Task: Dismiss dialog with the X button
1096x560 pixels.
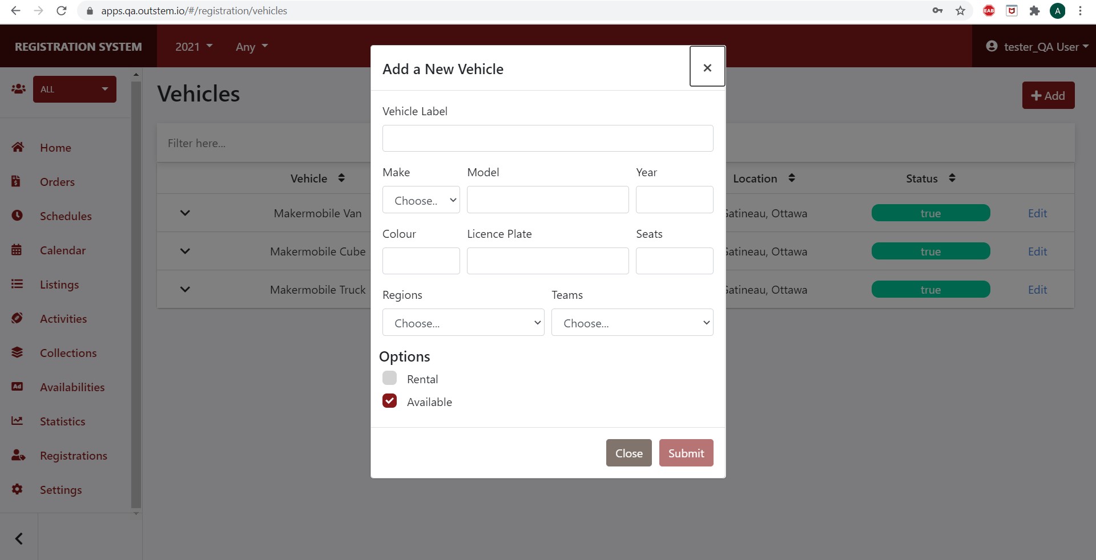Action: pos(707,67)
